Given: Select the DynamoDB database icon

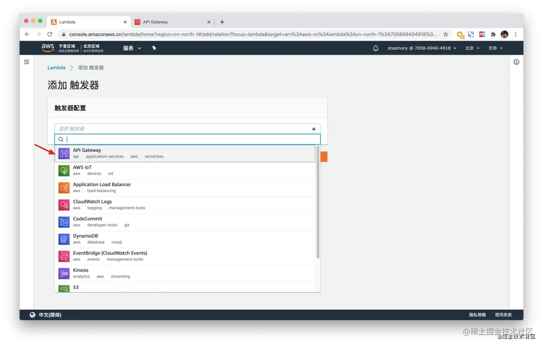Looking at the screenshot, I should click(x=64, y=239).
